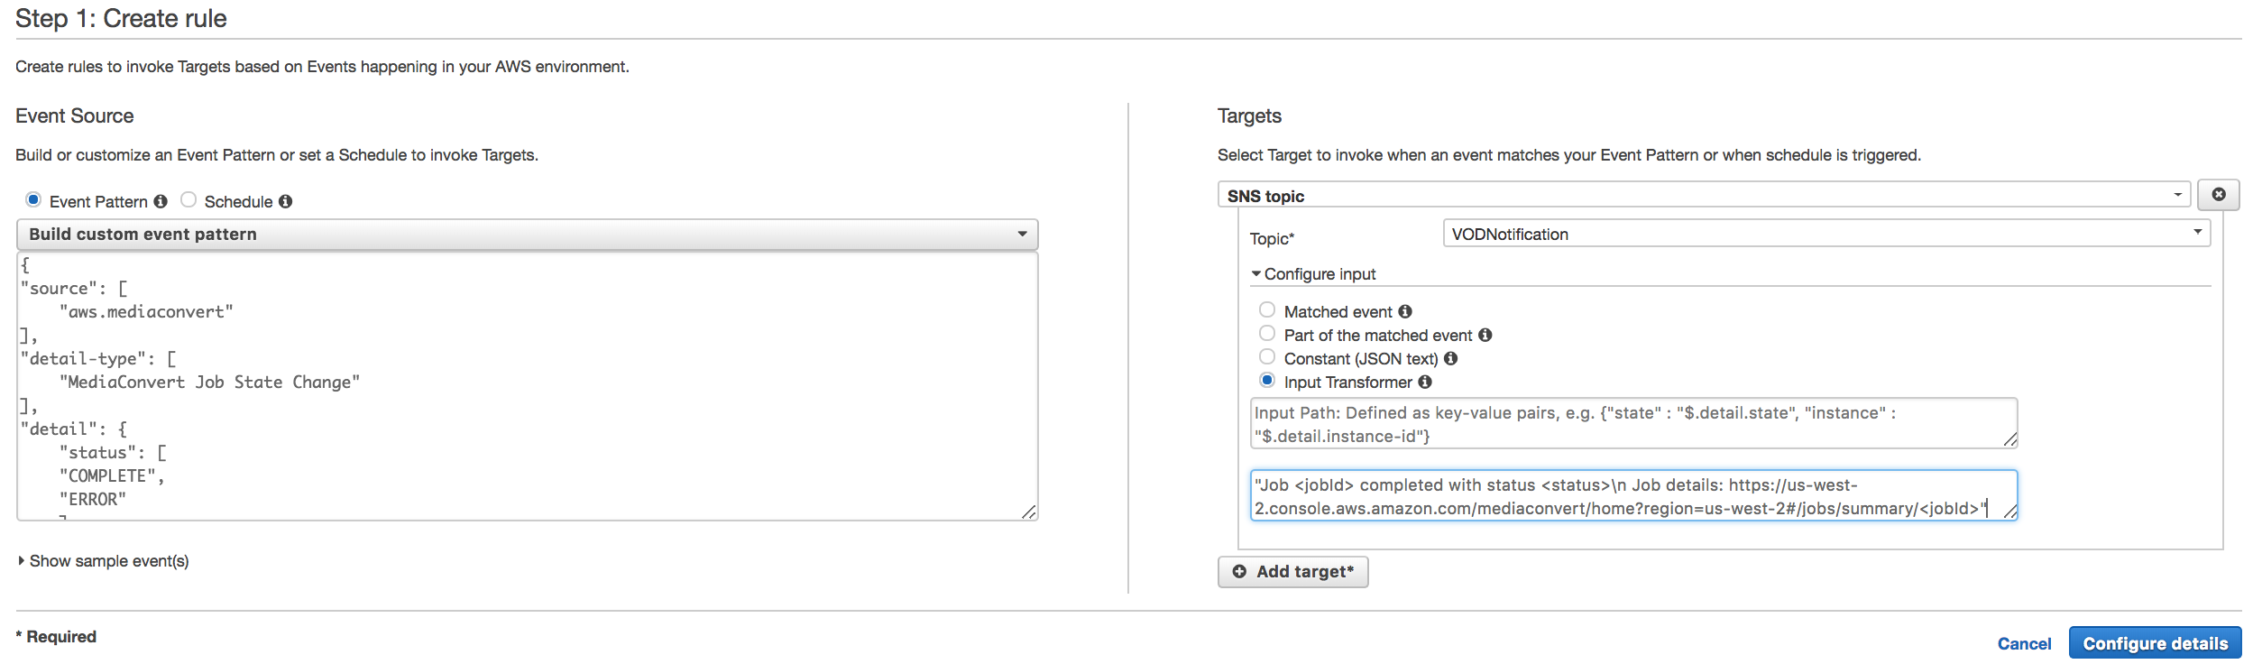Click into the Input Path text field
The width and height of the screenshot is (2253, 664).
pyautogui.click(x=1633, y=423)
